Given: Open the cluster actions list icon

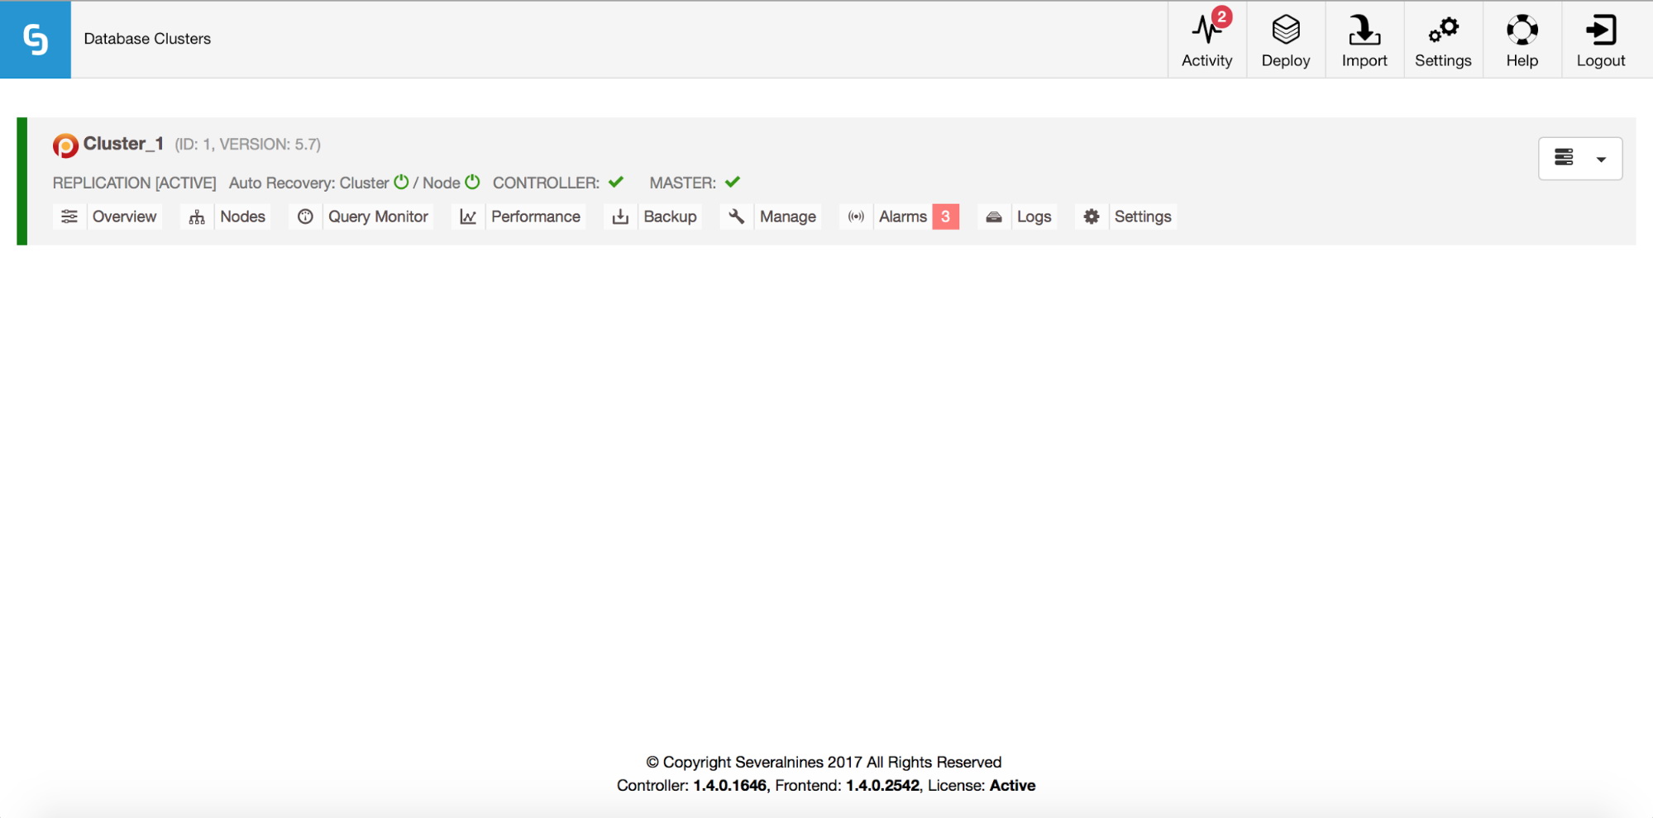Looking at the screenshot, I should pyautogui.click(x=1564, y=157).
